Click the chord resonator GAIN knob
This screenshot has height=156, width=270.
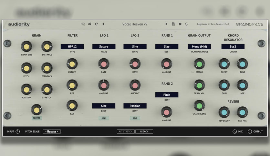[224, 85]
